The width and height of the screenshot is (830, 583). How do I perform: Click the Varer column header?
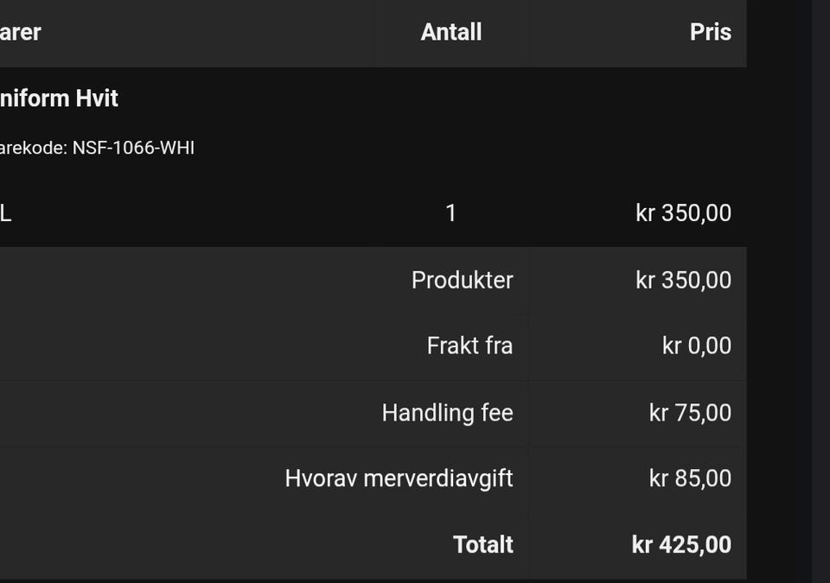20,32
